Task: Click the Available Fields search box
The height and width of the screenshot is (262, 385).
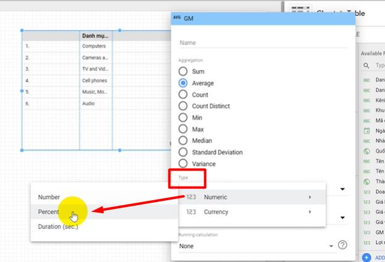Action: pos(373,65)
